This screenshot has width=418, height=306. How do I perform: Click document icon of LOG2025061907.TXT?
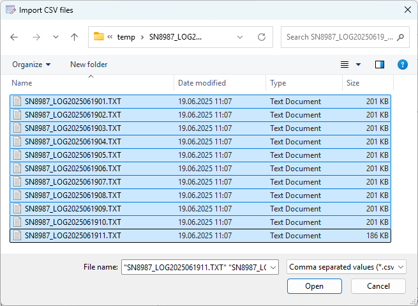pos(17,181)
